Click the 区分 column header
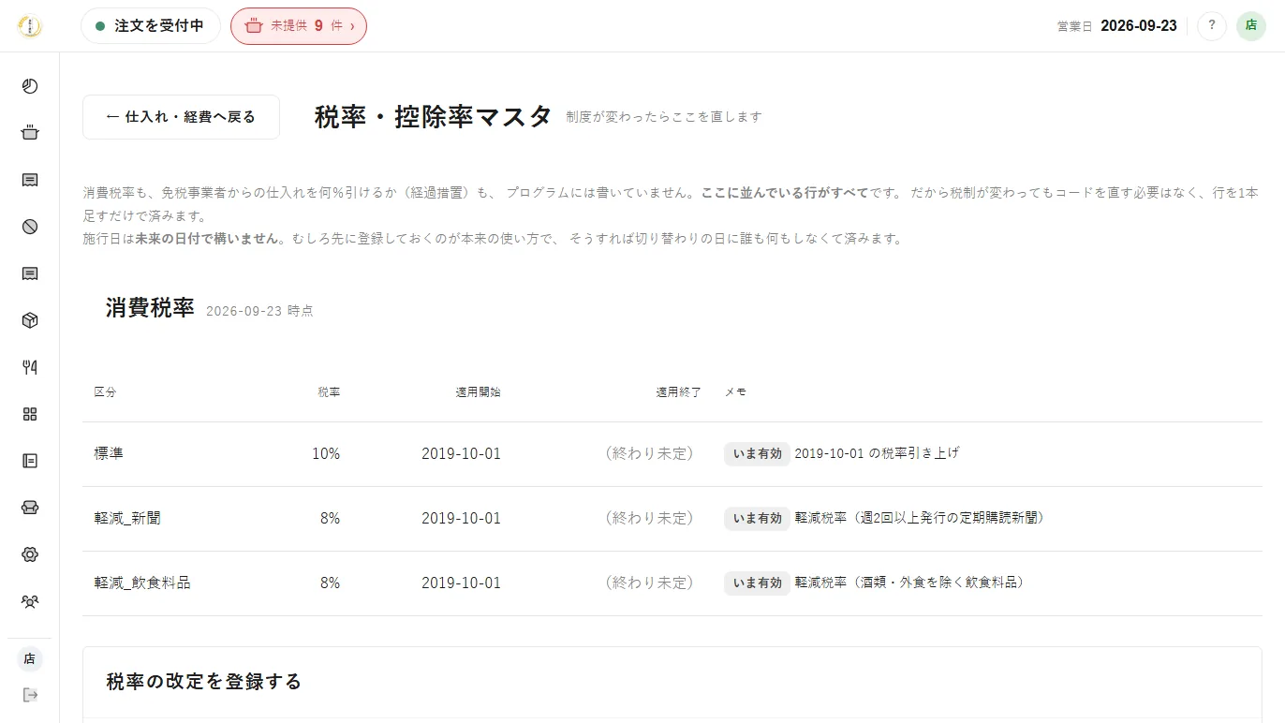Screen dimensions: 1285x723 click(106, 391)
